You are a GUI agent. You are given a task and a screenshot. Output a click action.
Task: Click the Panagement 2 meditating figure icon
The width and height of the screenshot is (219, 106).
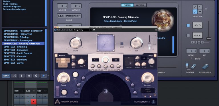click(x=153, y=102)
